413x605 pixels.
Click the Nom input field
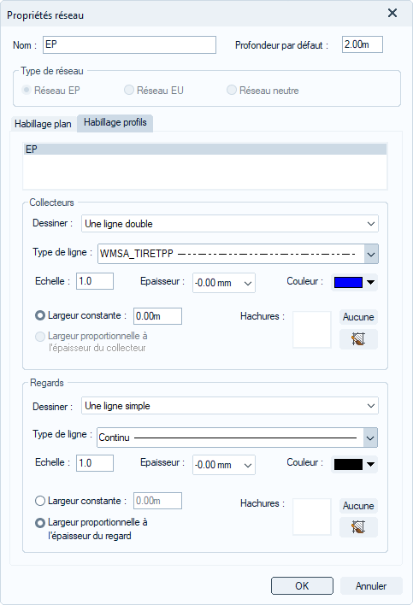point(129,44)
